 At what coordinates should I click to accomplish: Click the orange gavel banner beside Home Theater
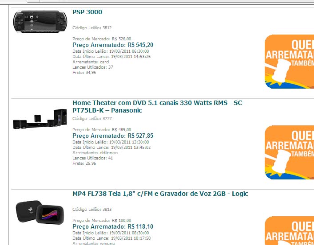pyautogui.click(x=290, y=152)
